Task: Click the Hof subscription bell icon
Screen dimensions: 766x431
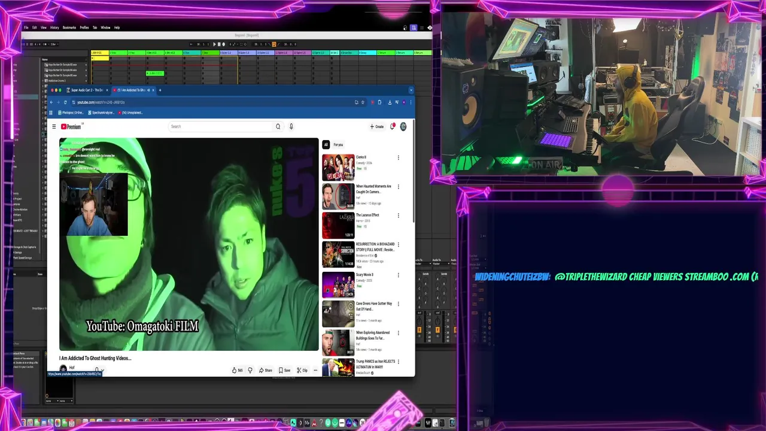Action: [x=96, y=370]
